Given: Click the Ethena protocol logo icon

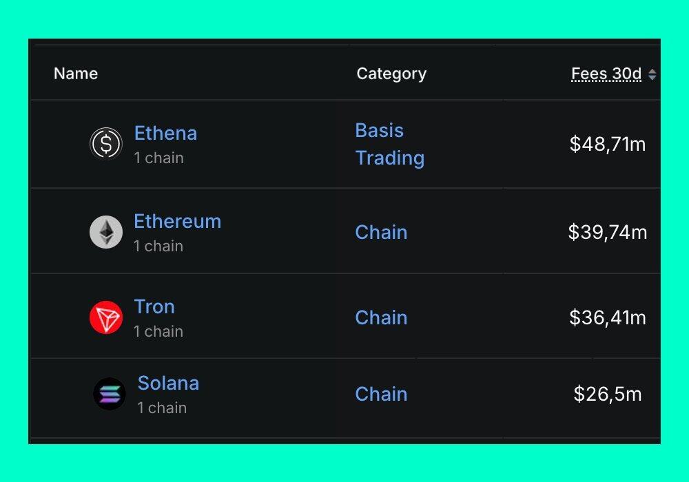Looking at the screenshot, I should point(106,144).
